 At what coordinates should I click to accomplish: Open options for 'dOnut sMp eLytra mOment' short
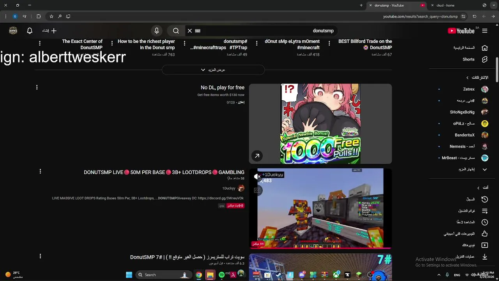pos(257,43)
